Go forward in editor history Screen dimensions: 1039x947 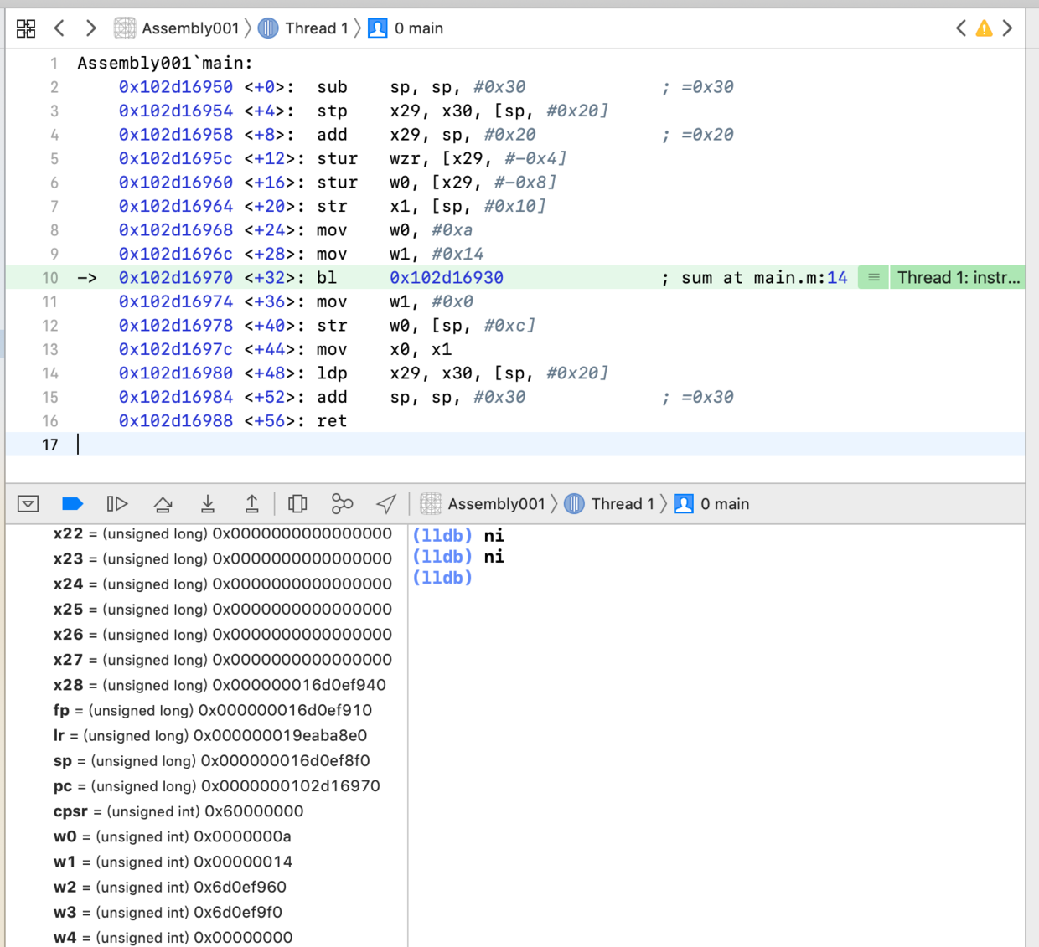(90, 28)
